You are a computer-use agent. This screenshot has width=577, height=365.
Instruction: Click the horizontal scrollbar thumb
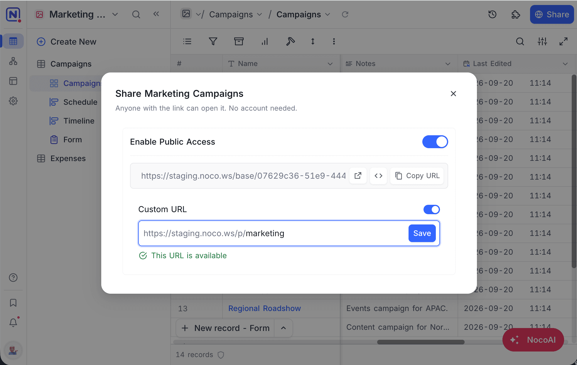[421, 342]
